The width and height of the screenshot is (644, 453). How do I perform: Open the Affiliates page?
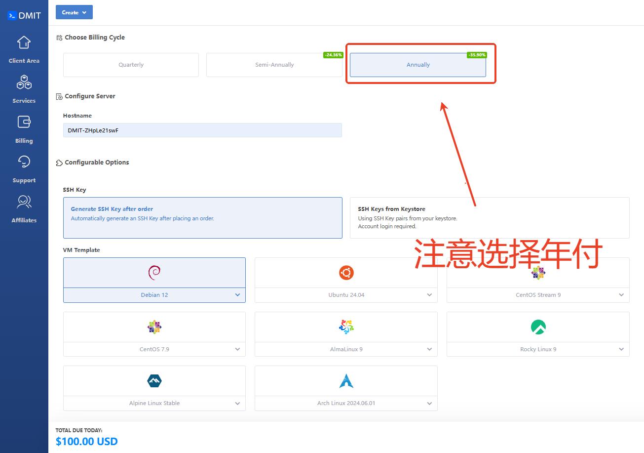pos(24,208)
